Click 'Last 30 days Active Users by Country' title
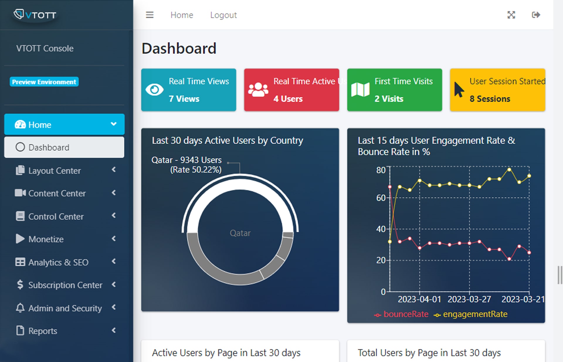 (228, 140)
